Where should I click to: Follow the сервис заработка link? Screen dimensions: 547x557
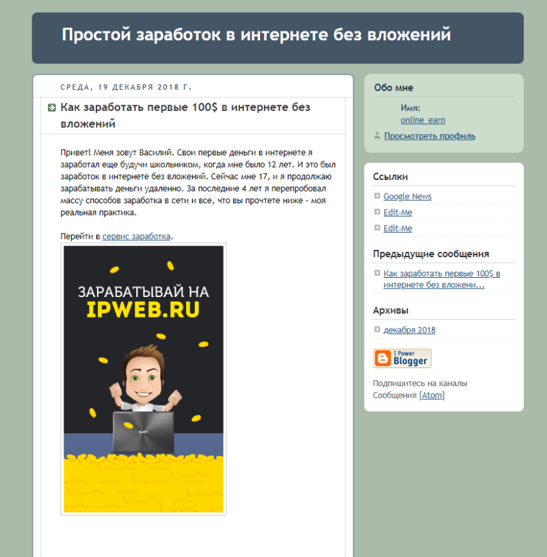coord(136,237)
